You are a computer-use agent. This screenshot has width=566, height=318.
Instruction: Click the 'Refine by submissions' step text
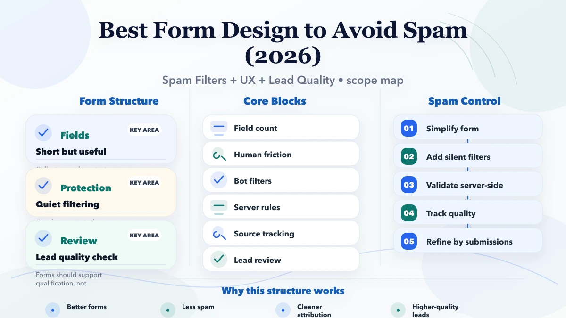[x=469, y=242]
